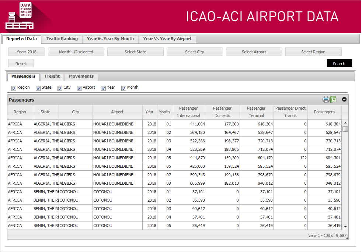Open Year Vs Year By Airport tab
The image size is (362, 252).
pyautogui.click(x=167, y=39)
